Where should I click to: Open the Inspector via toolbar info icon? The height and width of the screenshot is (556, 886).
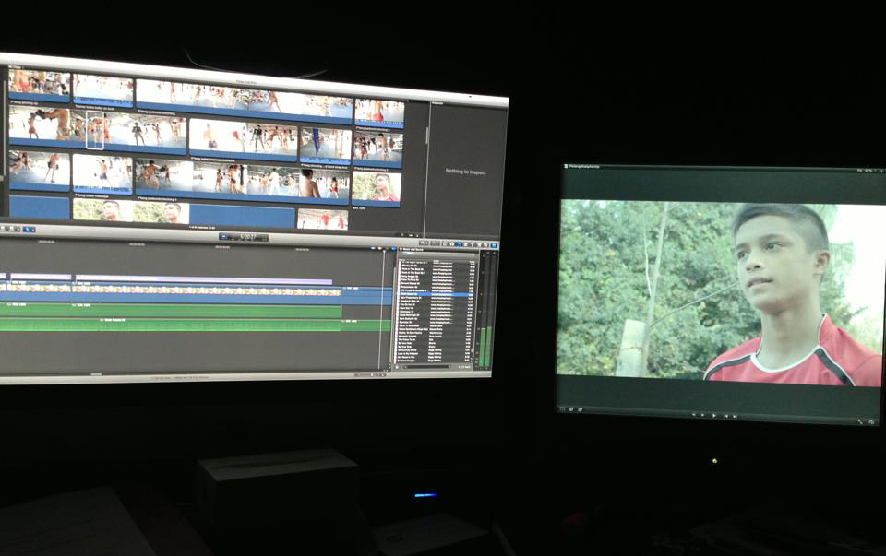tap(494, 245)
